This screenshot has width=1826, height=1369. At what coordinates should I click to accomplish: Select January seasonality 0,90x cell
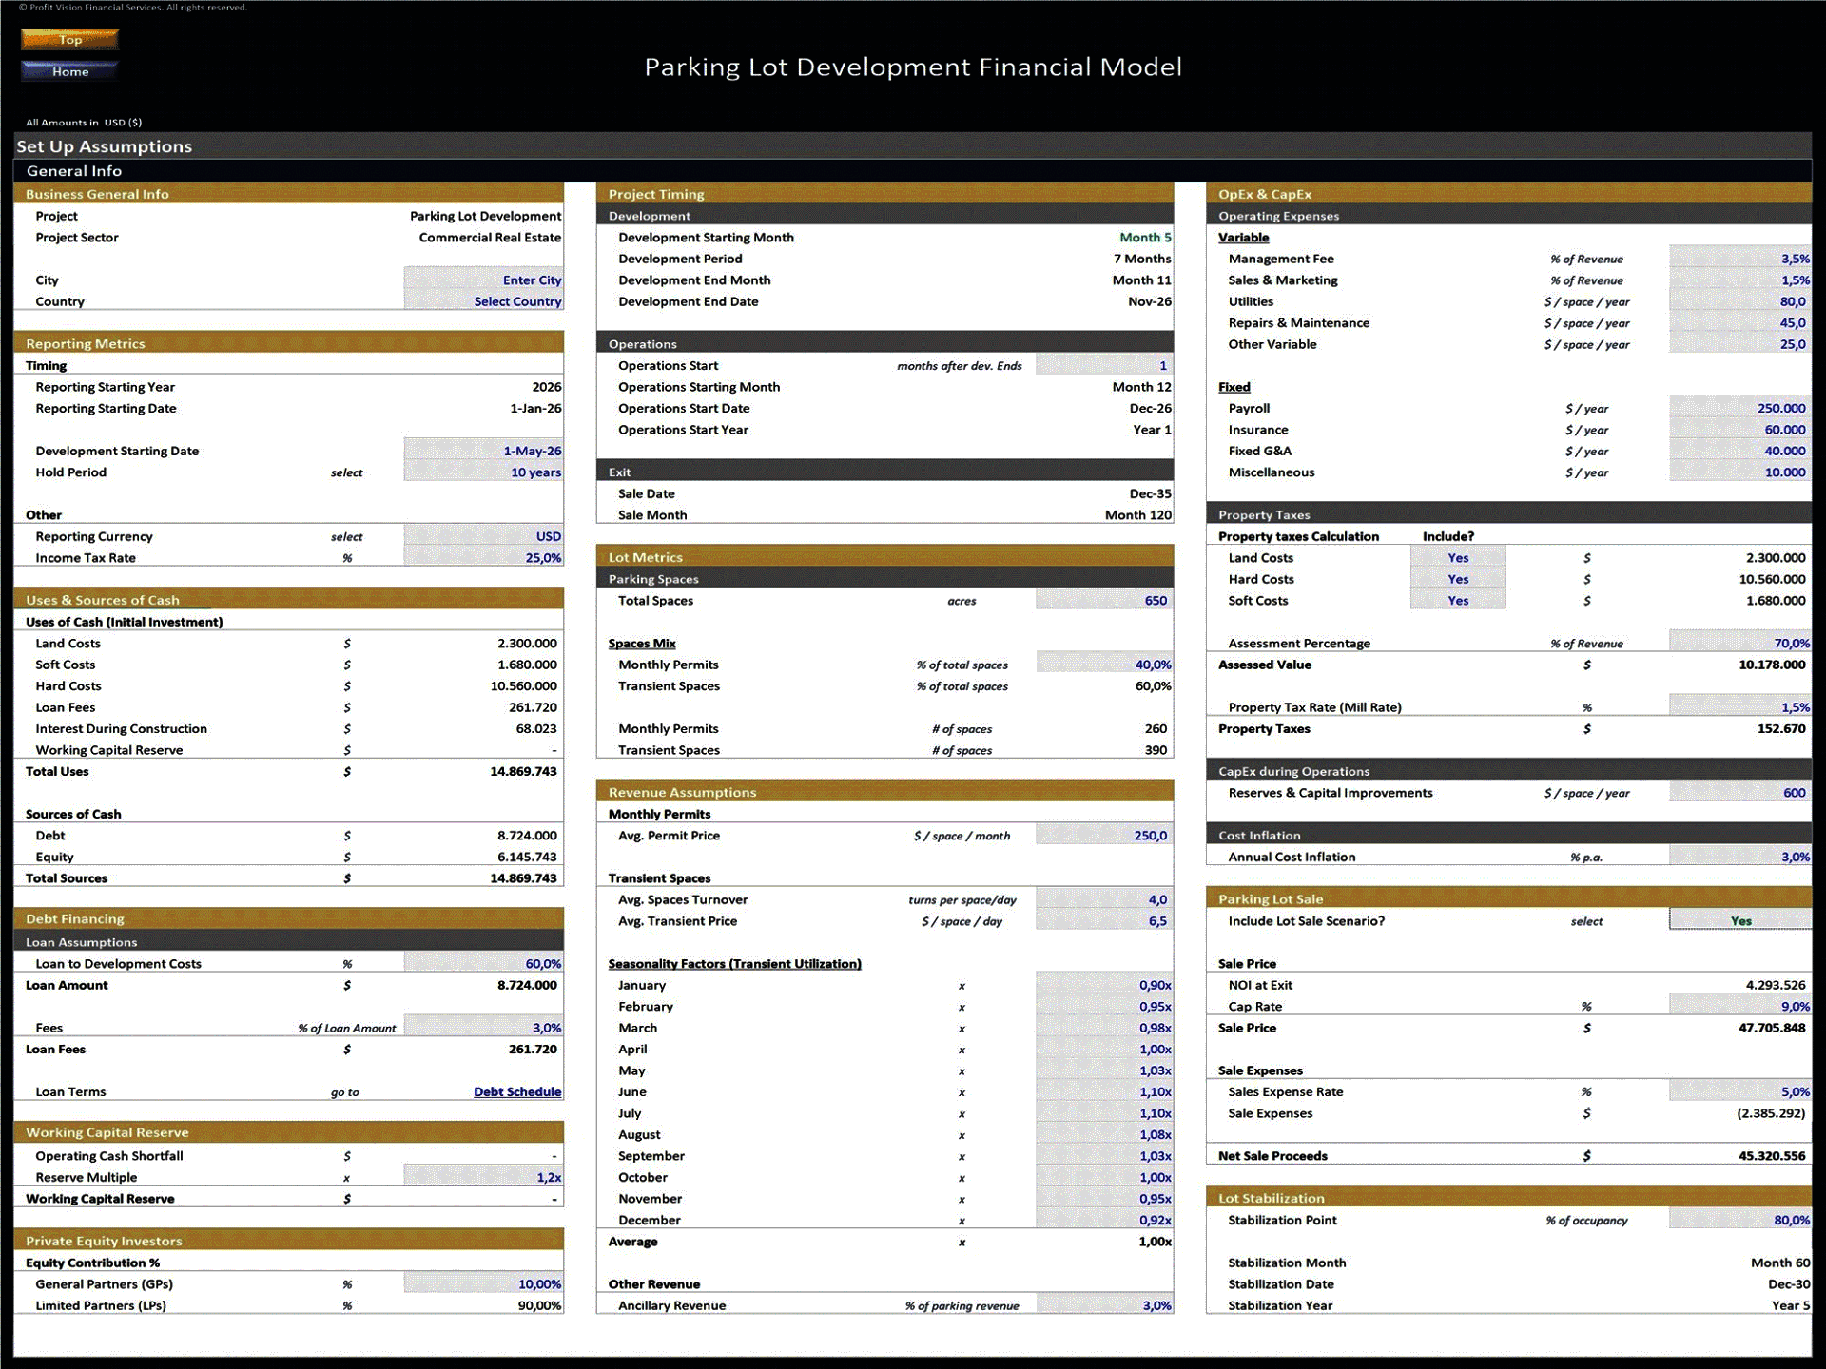click(1104, 985)
